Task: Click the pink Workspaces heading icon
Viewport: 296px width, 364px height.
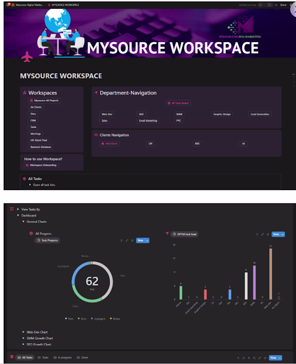Action: (25, 93)
